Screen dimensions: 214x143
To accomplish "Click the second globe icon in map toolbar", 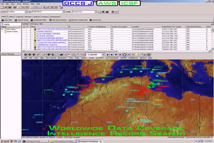I will (x=30, y=54).
